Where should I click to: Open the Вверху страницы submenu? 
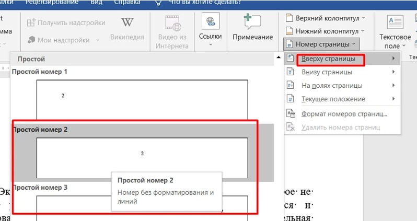[x=329, y=59]
